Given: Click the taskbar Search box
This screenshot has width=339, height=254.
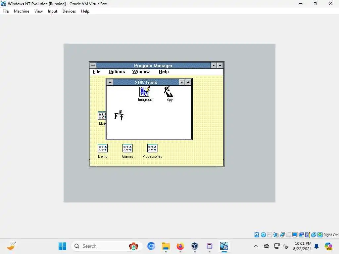Looking at the screenshot, I should pyautogui.click(x=107, y=246).
